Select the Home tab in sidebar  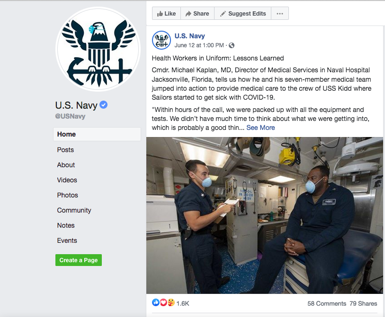coord(97,134)
